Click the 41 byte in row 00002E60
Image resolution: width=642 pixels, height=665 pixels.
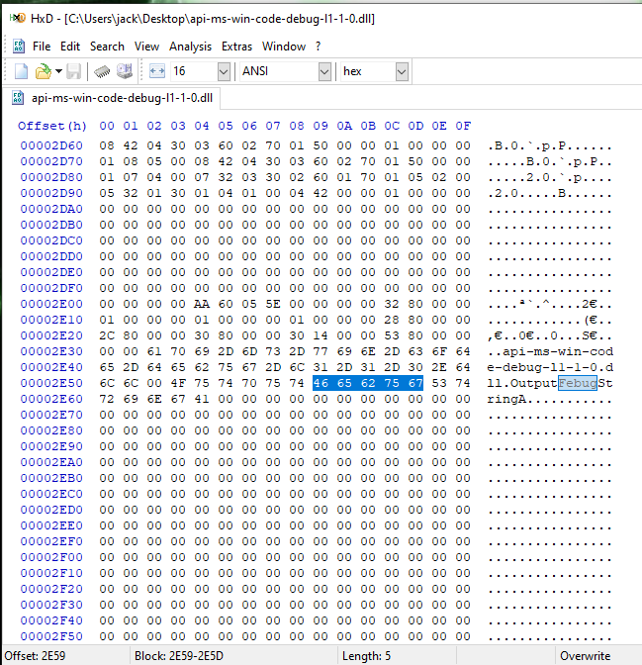coord(202,399)
